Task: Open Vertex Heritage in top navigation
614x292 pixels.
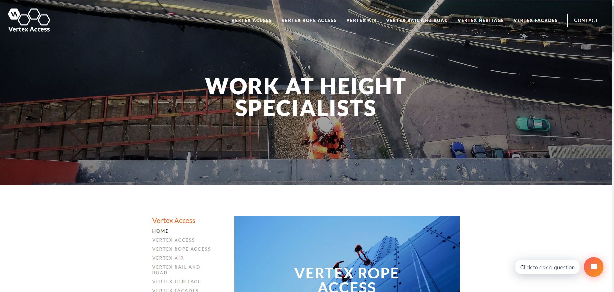Action: coord(481,20)
